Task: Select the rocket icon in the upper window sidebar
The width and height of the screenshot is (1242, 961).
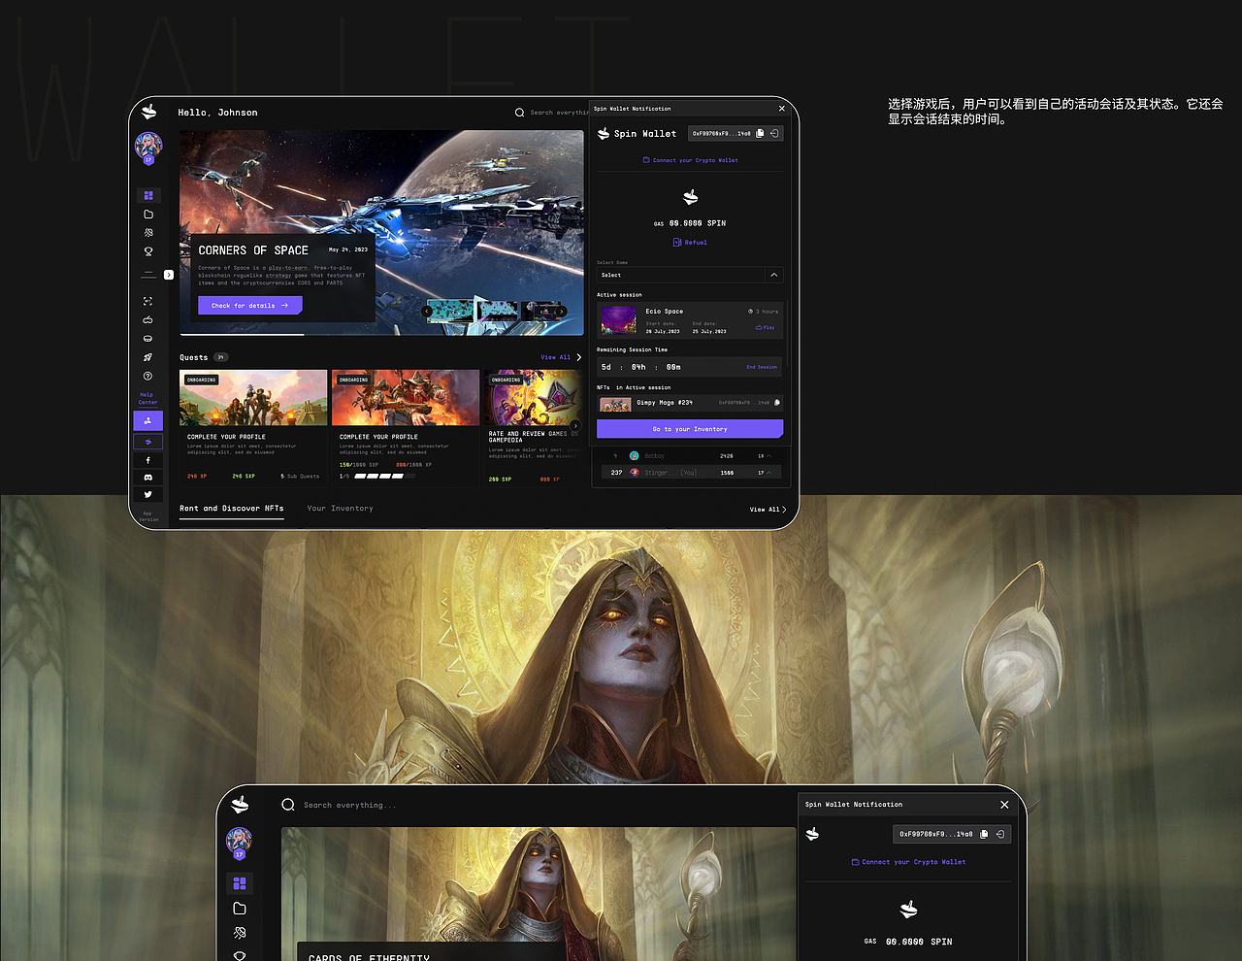Action: [147, 357]
